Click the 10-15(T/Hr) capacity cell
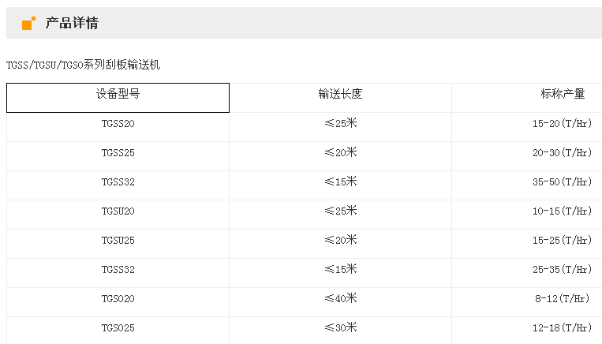Viewport: 602px width, 344px height. click(562, 211)
